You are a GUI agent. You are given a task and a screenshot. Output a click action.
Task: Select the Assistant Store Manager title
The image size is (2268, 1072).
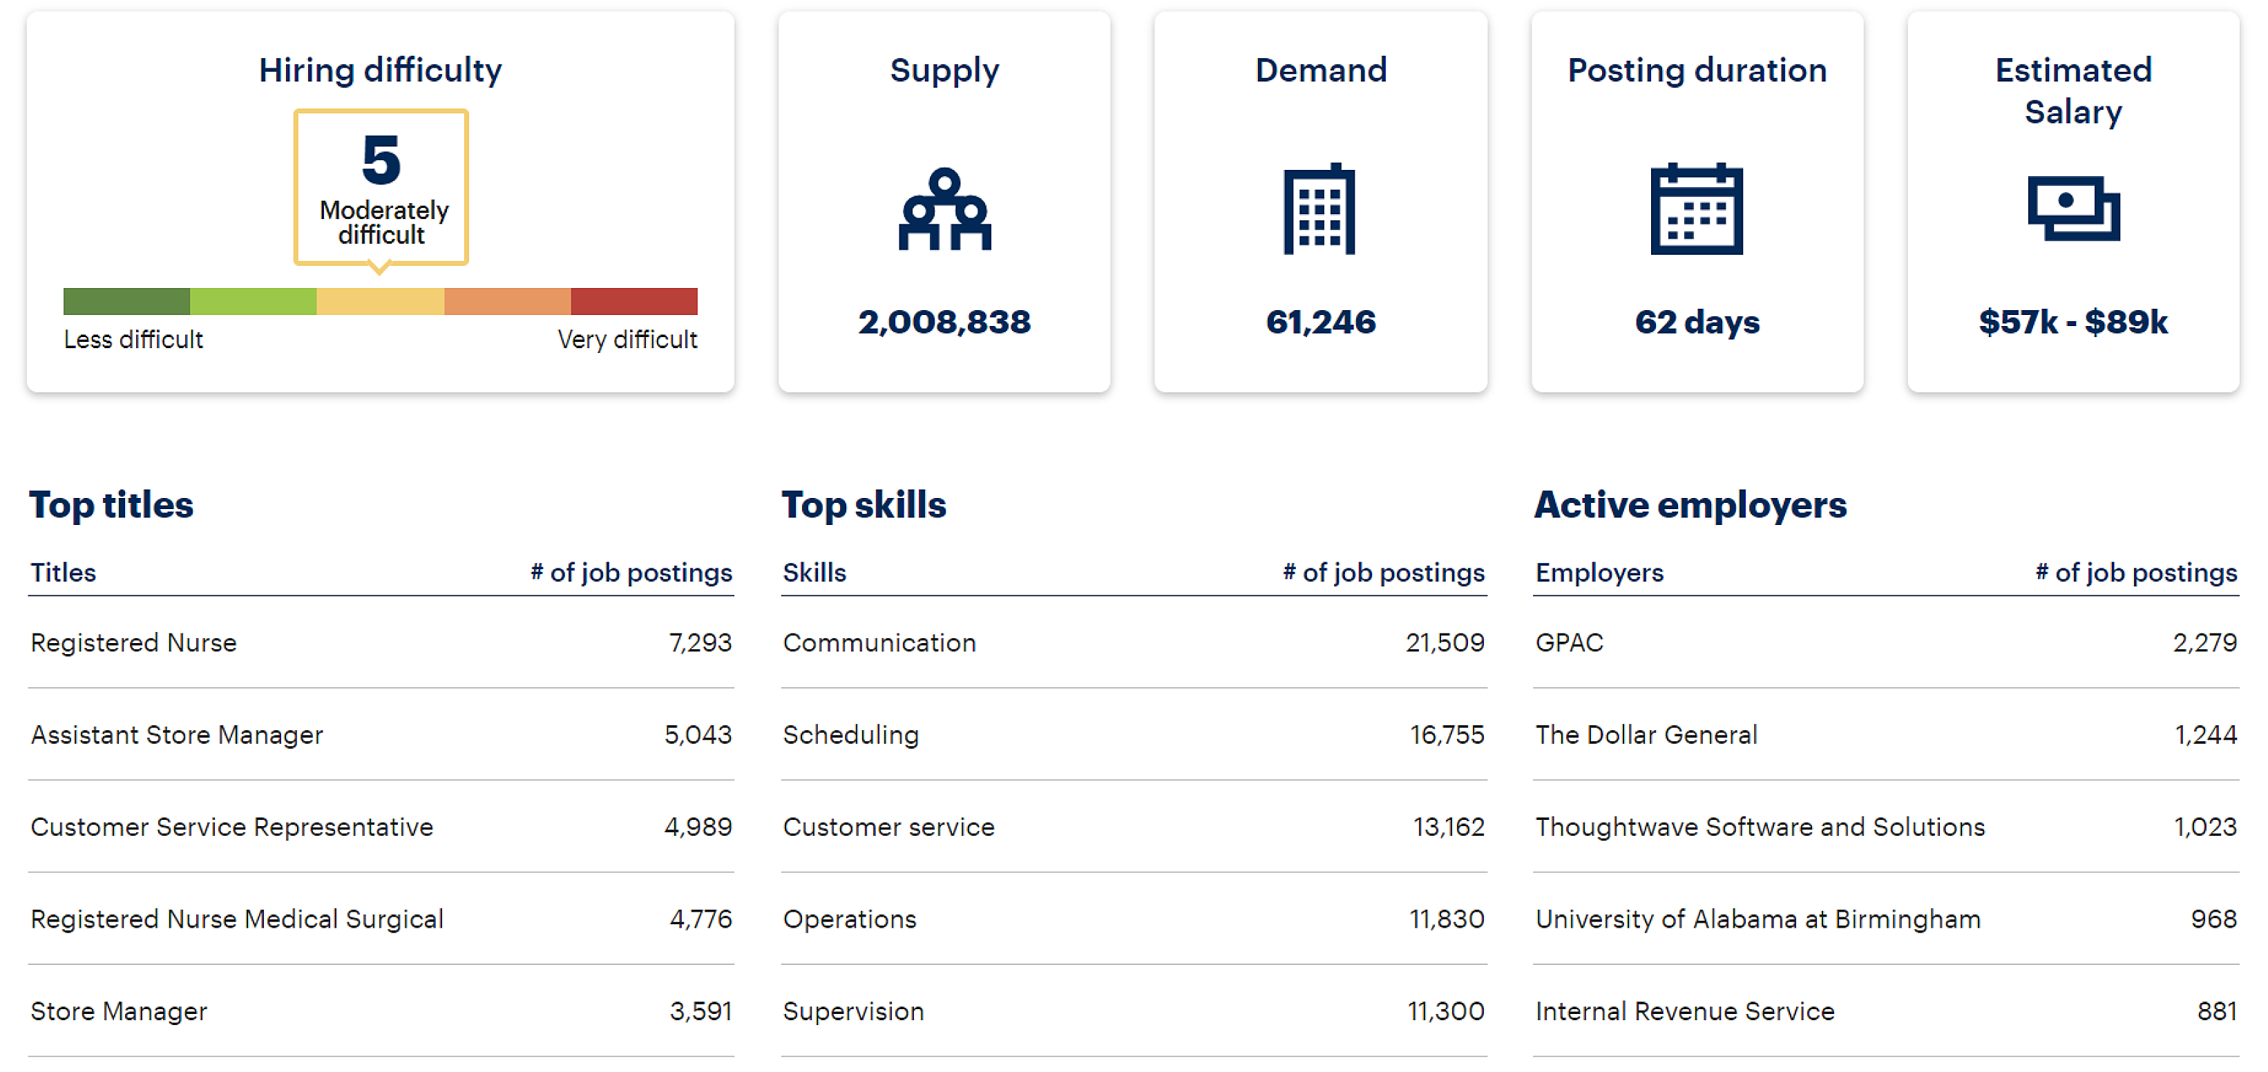click(x=176, y=735)
